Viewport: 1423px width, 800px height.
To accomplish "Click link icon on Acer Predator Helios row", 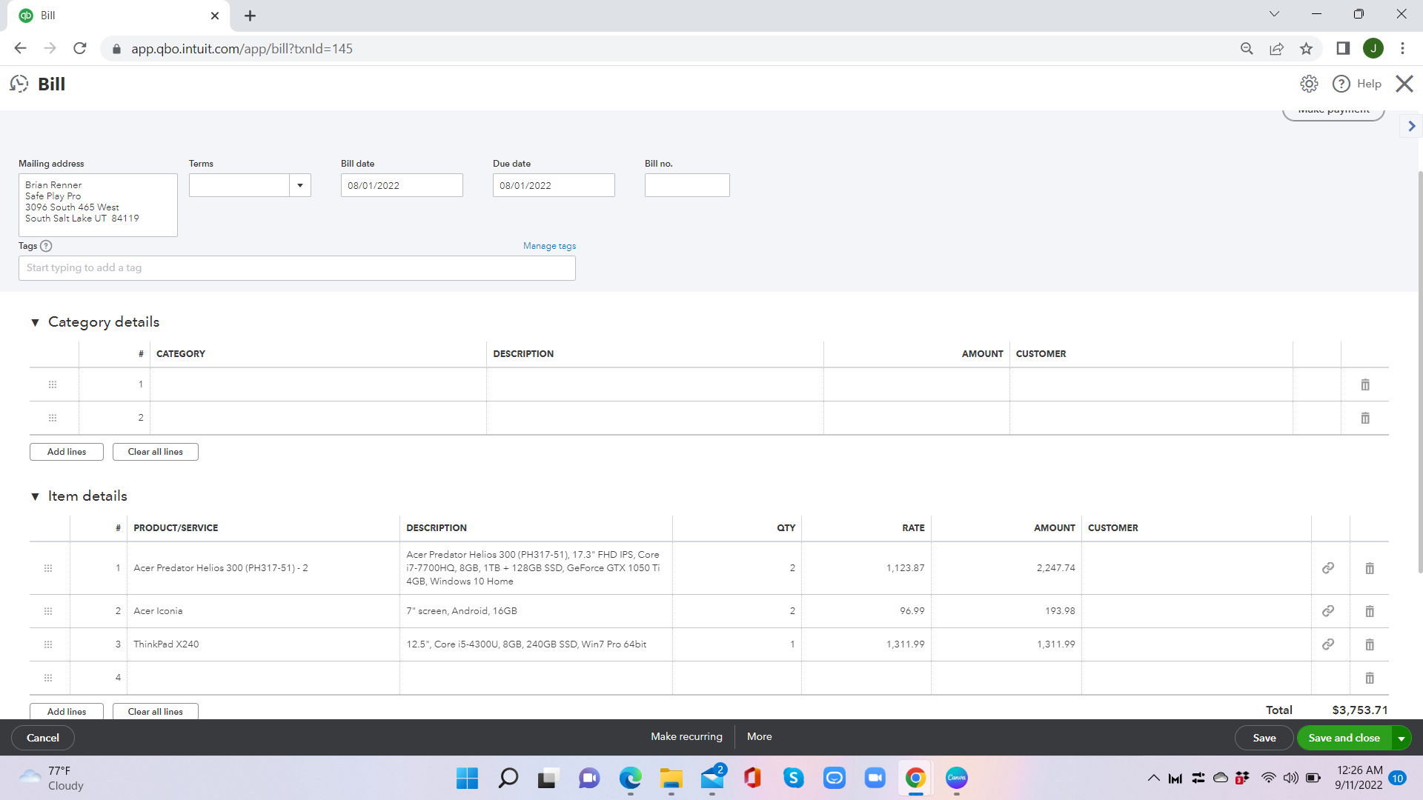I will [x=1327, y=568].
